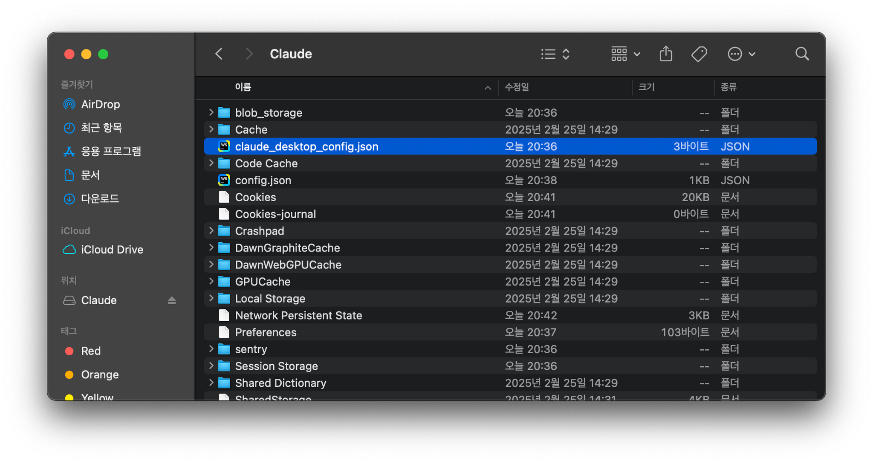Select the GPUCache folder name

(263, 282)
